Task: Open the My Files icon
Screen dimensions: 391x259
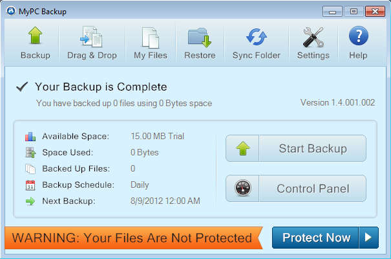Action: [150, 37]
